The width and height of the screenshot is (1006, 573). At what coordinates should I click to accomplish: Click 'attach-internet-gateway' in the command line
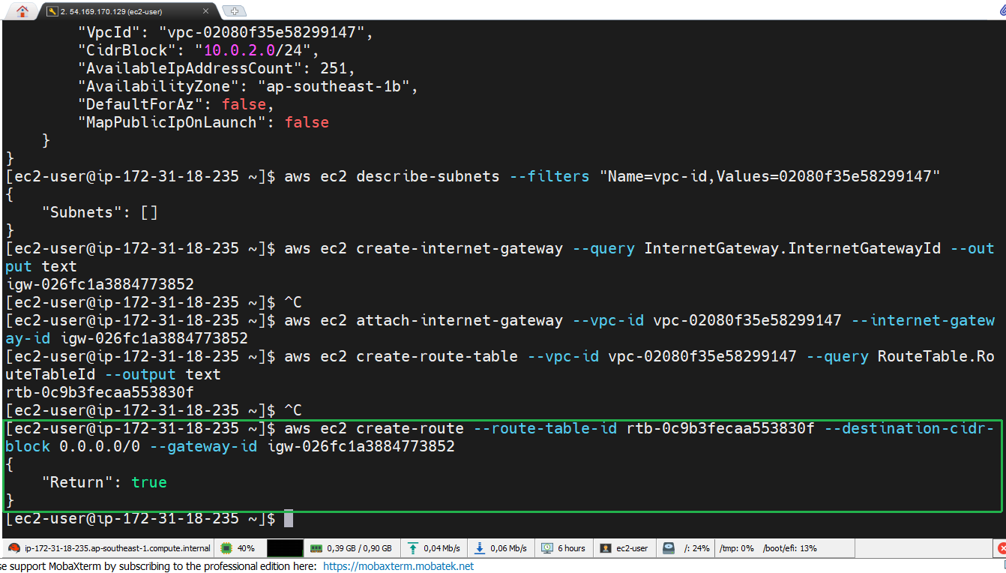click(x=460, y=320)
